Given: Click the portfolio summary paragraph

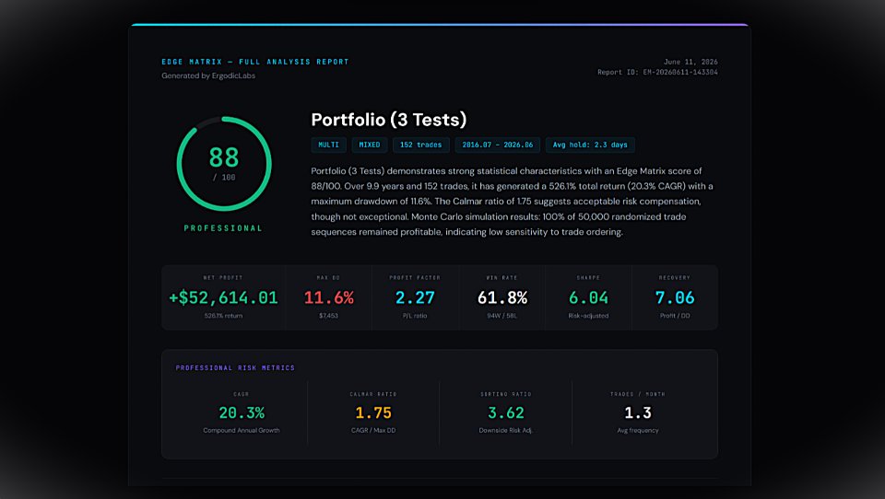Looking at the screenshot, I should (513, 202).
